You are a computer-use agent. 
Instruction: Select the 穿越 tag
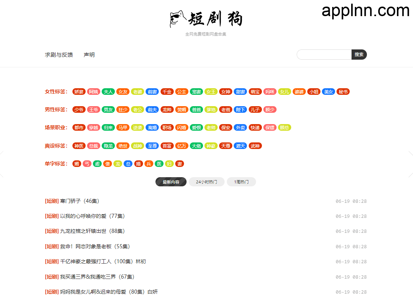coord(93,127)
